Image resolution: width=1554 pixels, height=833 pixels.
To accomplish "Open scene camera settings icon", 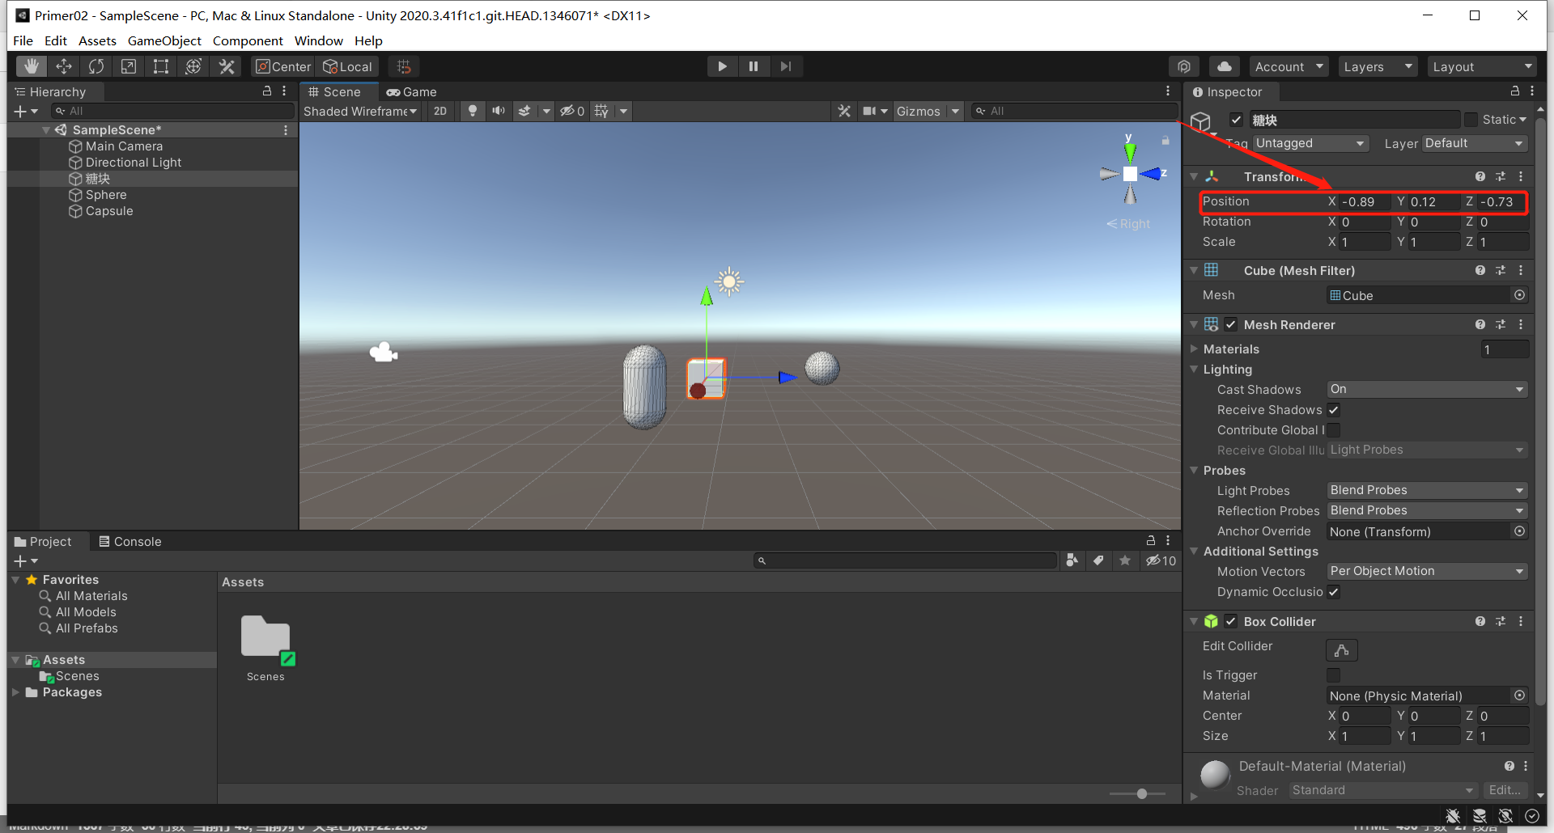I will click(x=870, y=111).
